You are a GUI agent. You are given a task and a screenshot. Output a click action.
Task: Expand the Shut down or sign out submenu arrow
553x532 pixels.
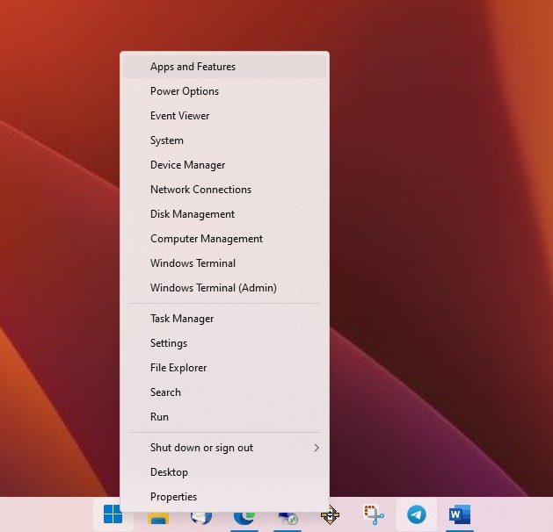coord(317,448)
